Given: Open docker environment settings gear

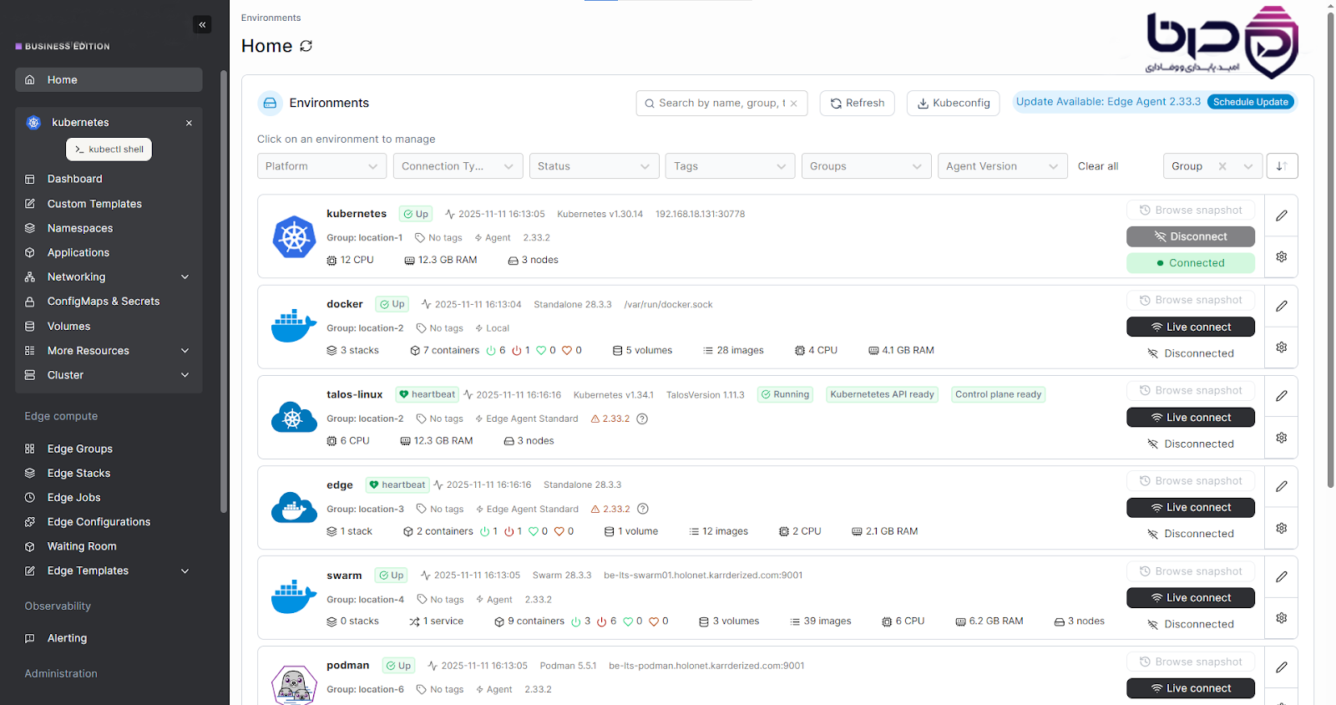Looking at the screenshot, I should click(1281, 347).
